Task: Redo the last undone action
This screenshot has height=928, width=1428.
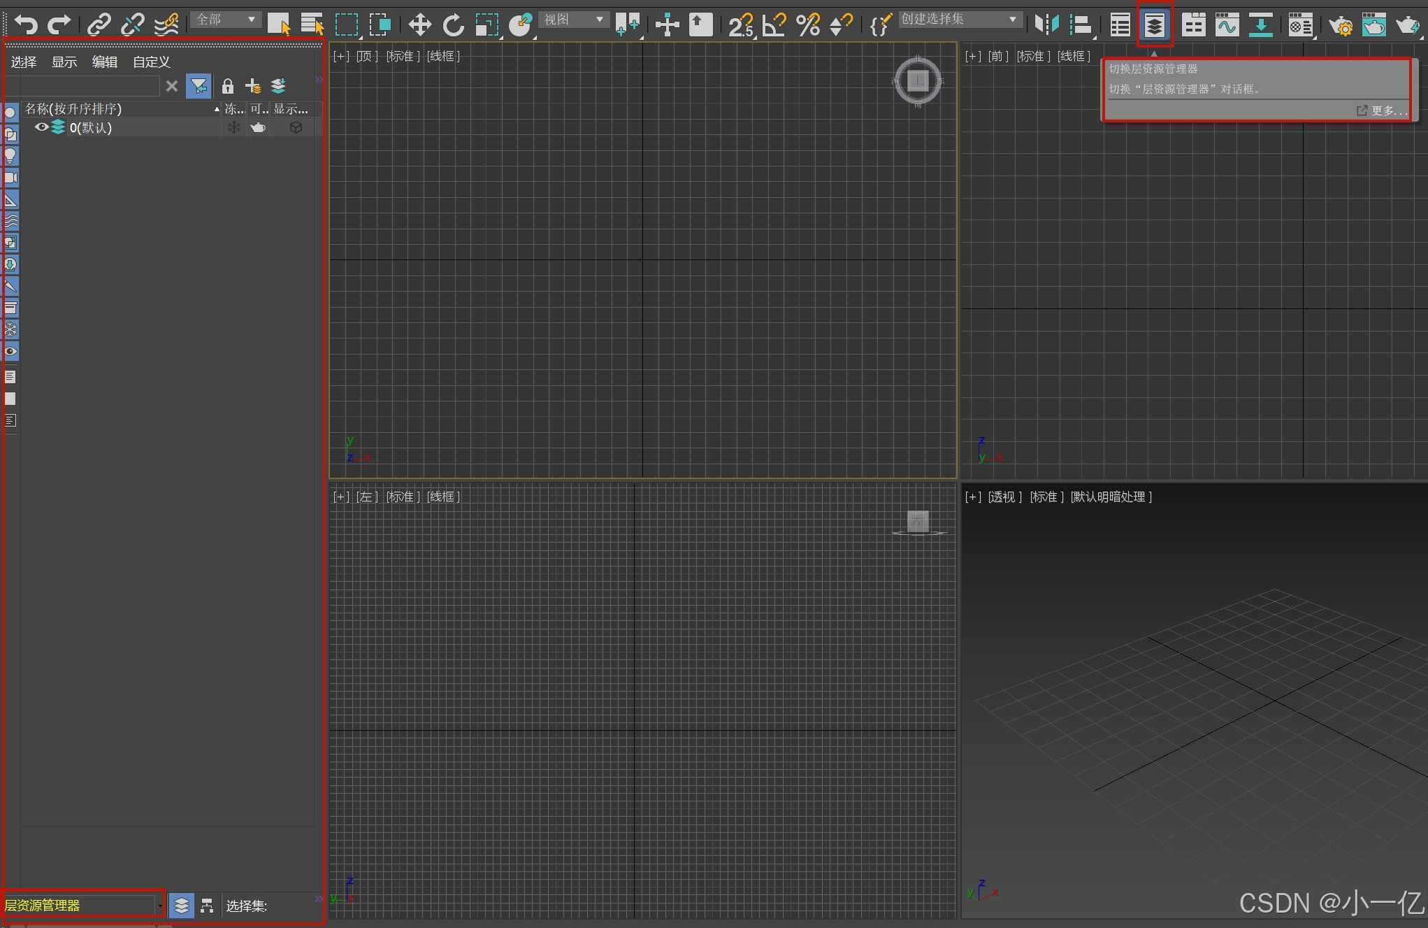Action: click(59, 25)
